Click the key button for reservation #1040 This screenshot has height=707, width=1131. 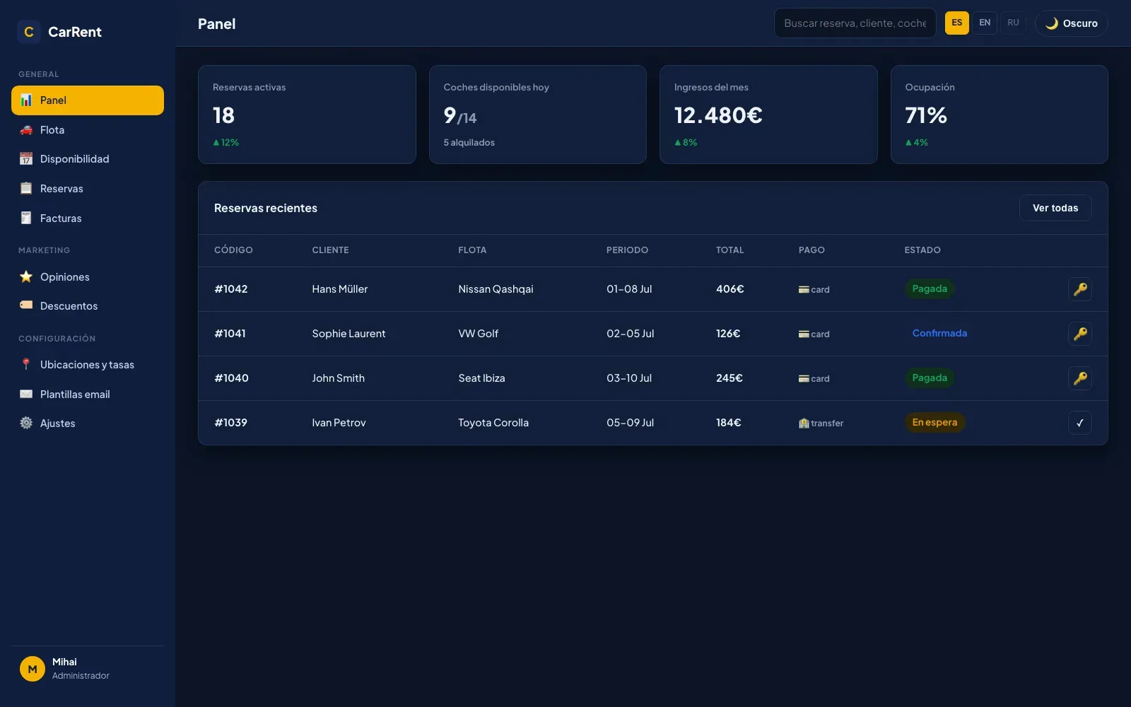pyautogui.click(x=1080, y=378)
